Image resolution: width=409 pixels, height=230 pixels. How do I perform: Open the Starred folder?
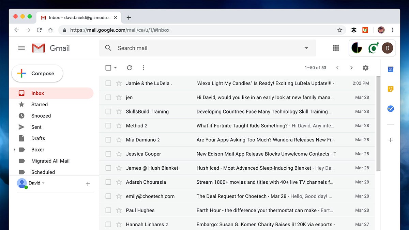(x=39, y=104)
